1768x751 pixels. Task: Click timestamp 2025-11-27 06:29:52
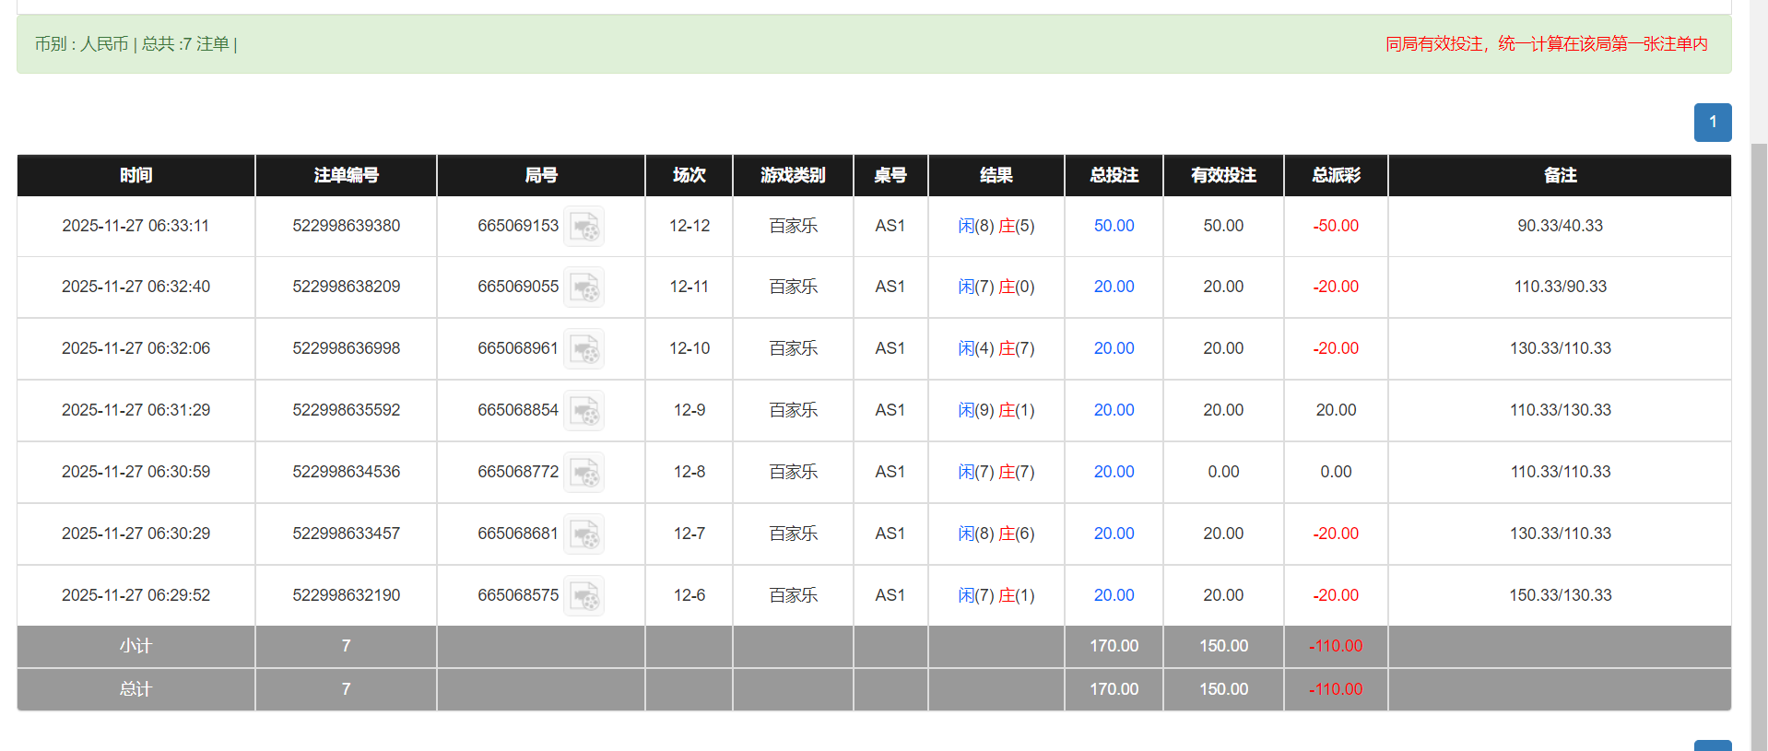coord(136,595)
